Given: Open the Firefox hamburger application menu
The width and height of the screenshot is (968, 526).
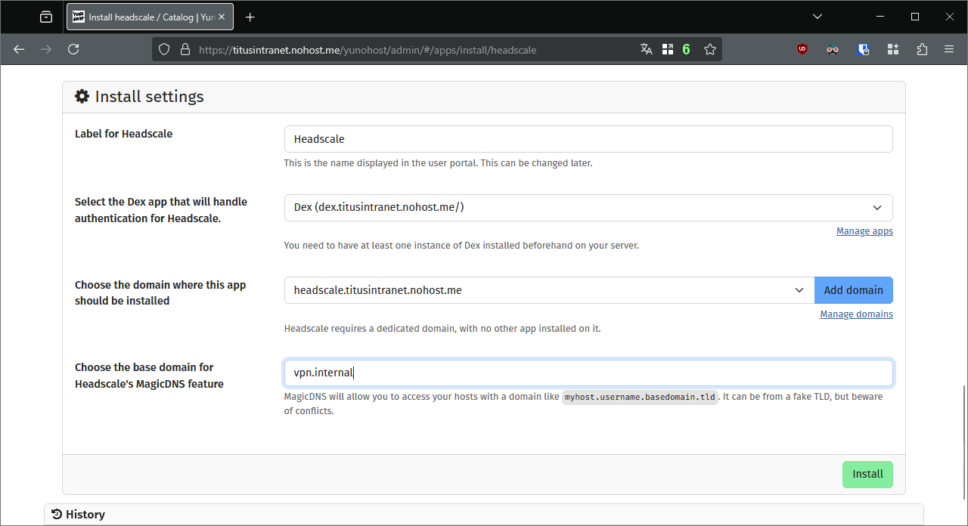Looking at the screenshot, I should coord(949,49).
